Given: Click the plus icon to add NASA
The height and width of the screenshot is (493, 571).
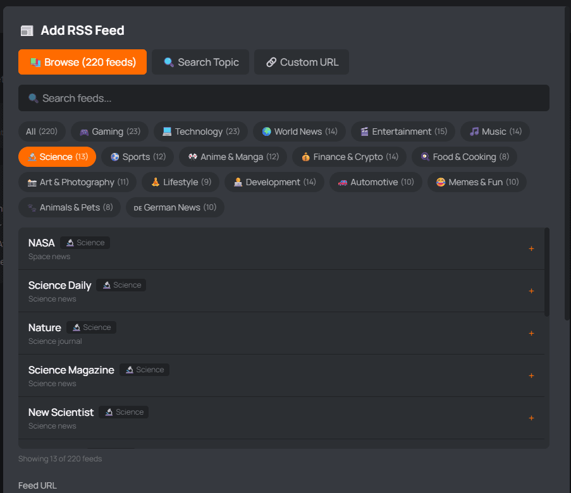Looking at the screenshot, I should click(531, 249).
